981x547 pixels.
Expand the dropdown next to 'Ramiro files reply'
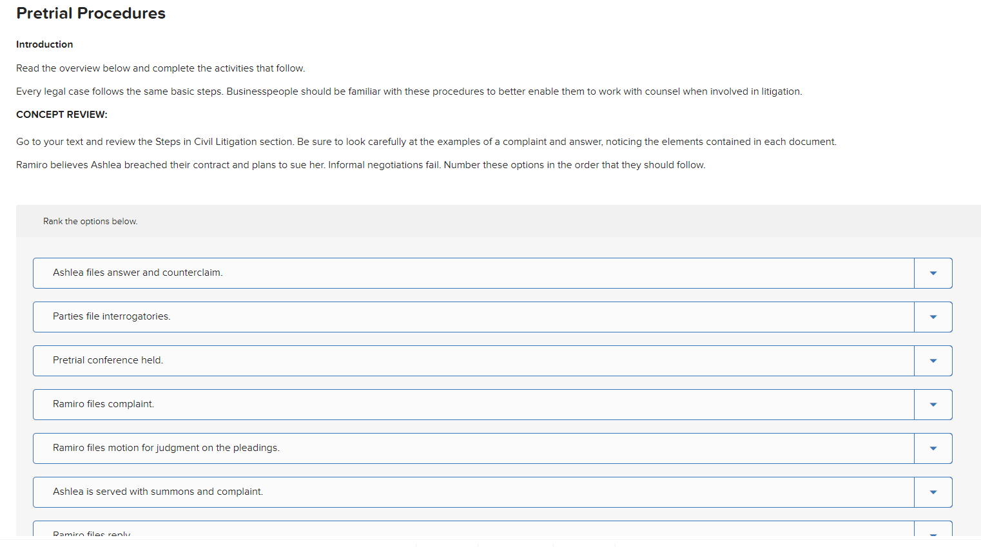click(x=933, y=533)
